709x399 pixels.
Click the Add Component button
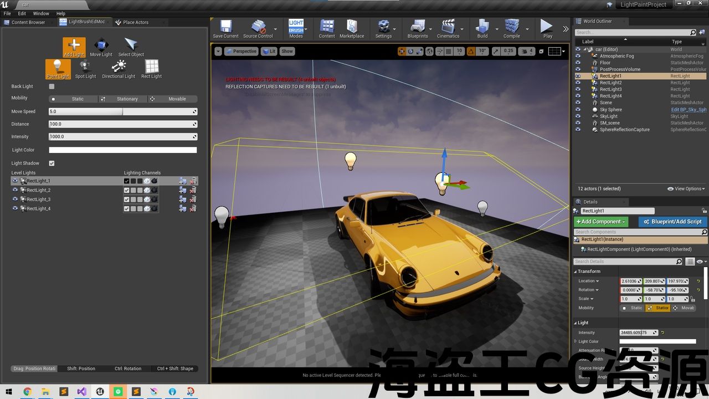point(601,222)
